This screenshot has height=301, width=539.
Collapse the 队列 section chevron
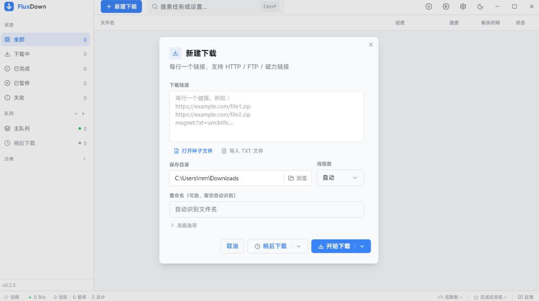click(76, 114)
